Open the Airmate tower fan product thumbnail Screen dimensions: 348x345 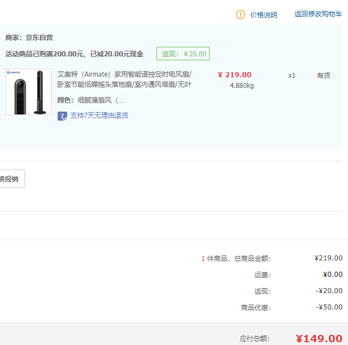tap(29, 92)
